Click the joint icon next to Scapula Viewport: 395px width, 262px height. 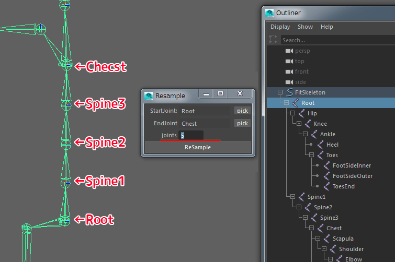(326, 239)
